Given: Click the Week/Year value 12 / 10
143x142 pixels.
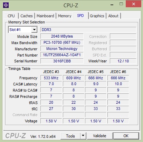Looking at the screenshot, I should 123,61.
